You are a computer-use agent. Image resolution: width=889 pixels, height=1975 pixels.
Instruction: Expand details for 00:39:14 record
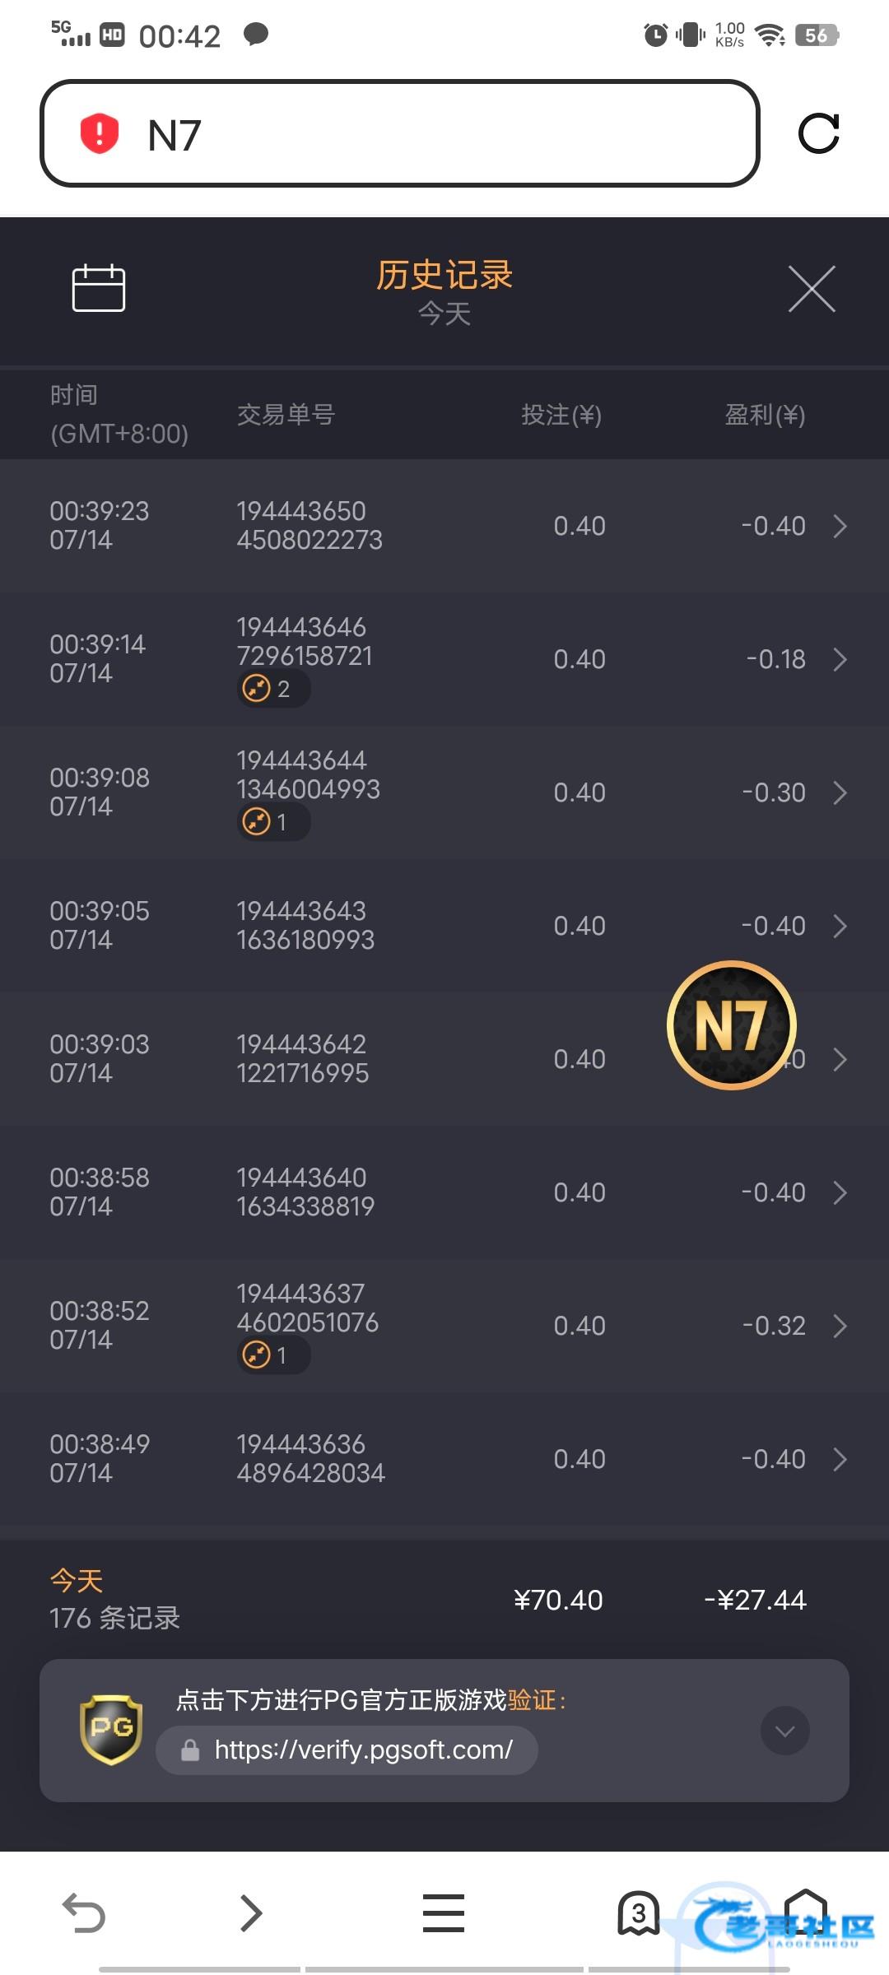[x=840, y=659]
